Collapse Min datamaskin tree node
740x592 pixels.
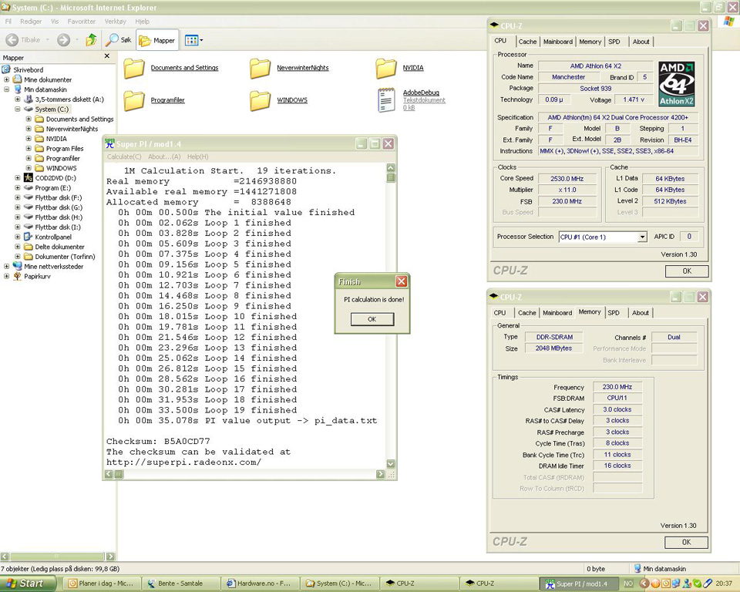(7, 89)
